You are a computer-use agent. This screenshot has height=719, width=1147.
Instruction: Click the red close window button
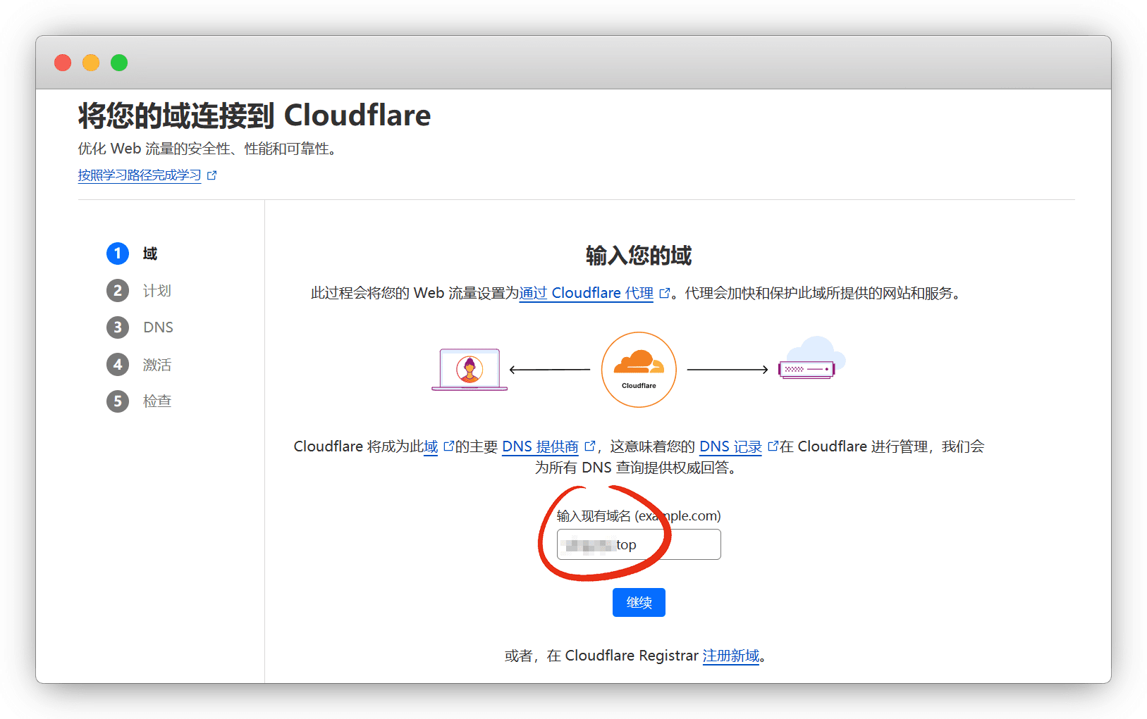pos(63,63)
